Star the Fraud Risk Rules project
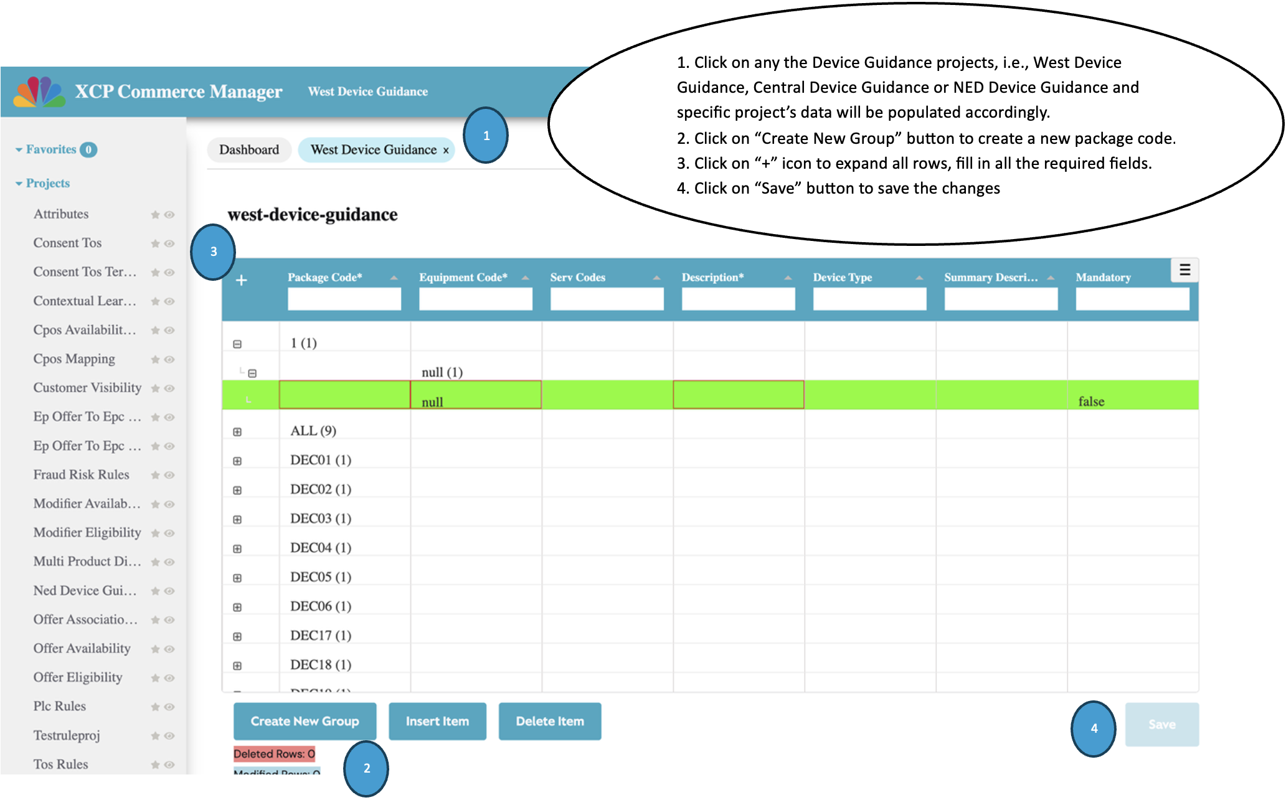 [x=155, y=475]
